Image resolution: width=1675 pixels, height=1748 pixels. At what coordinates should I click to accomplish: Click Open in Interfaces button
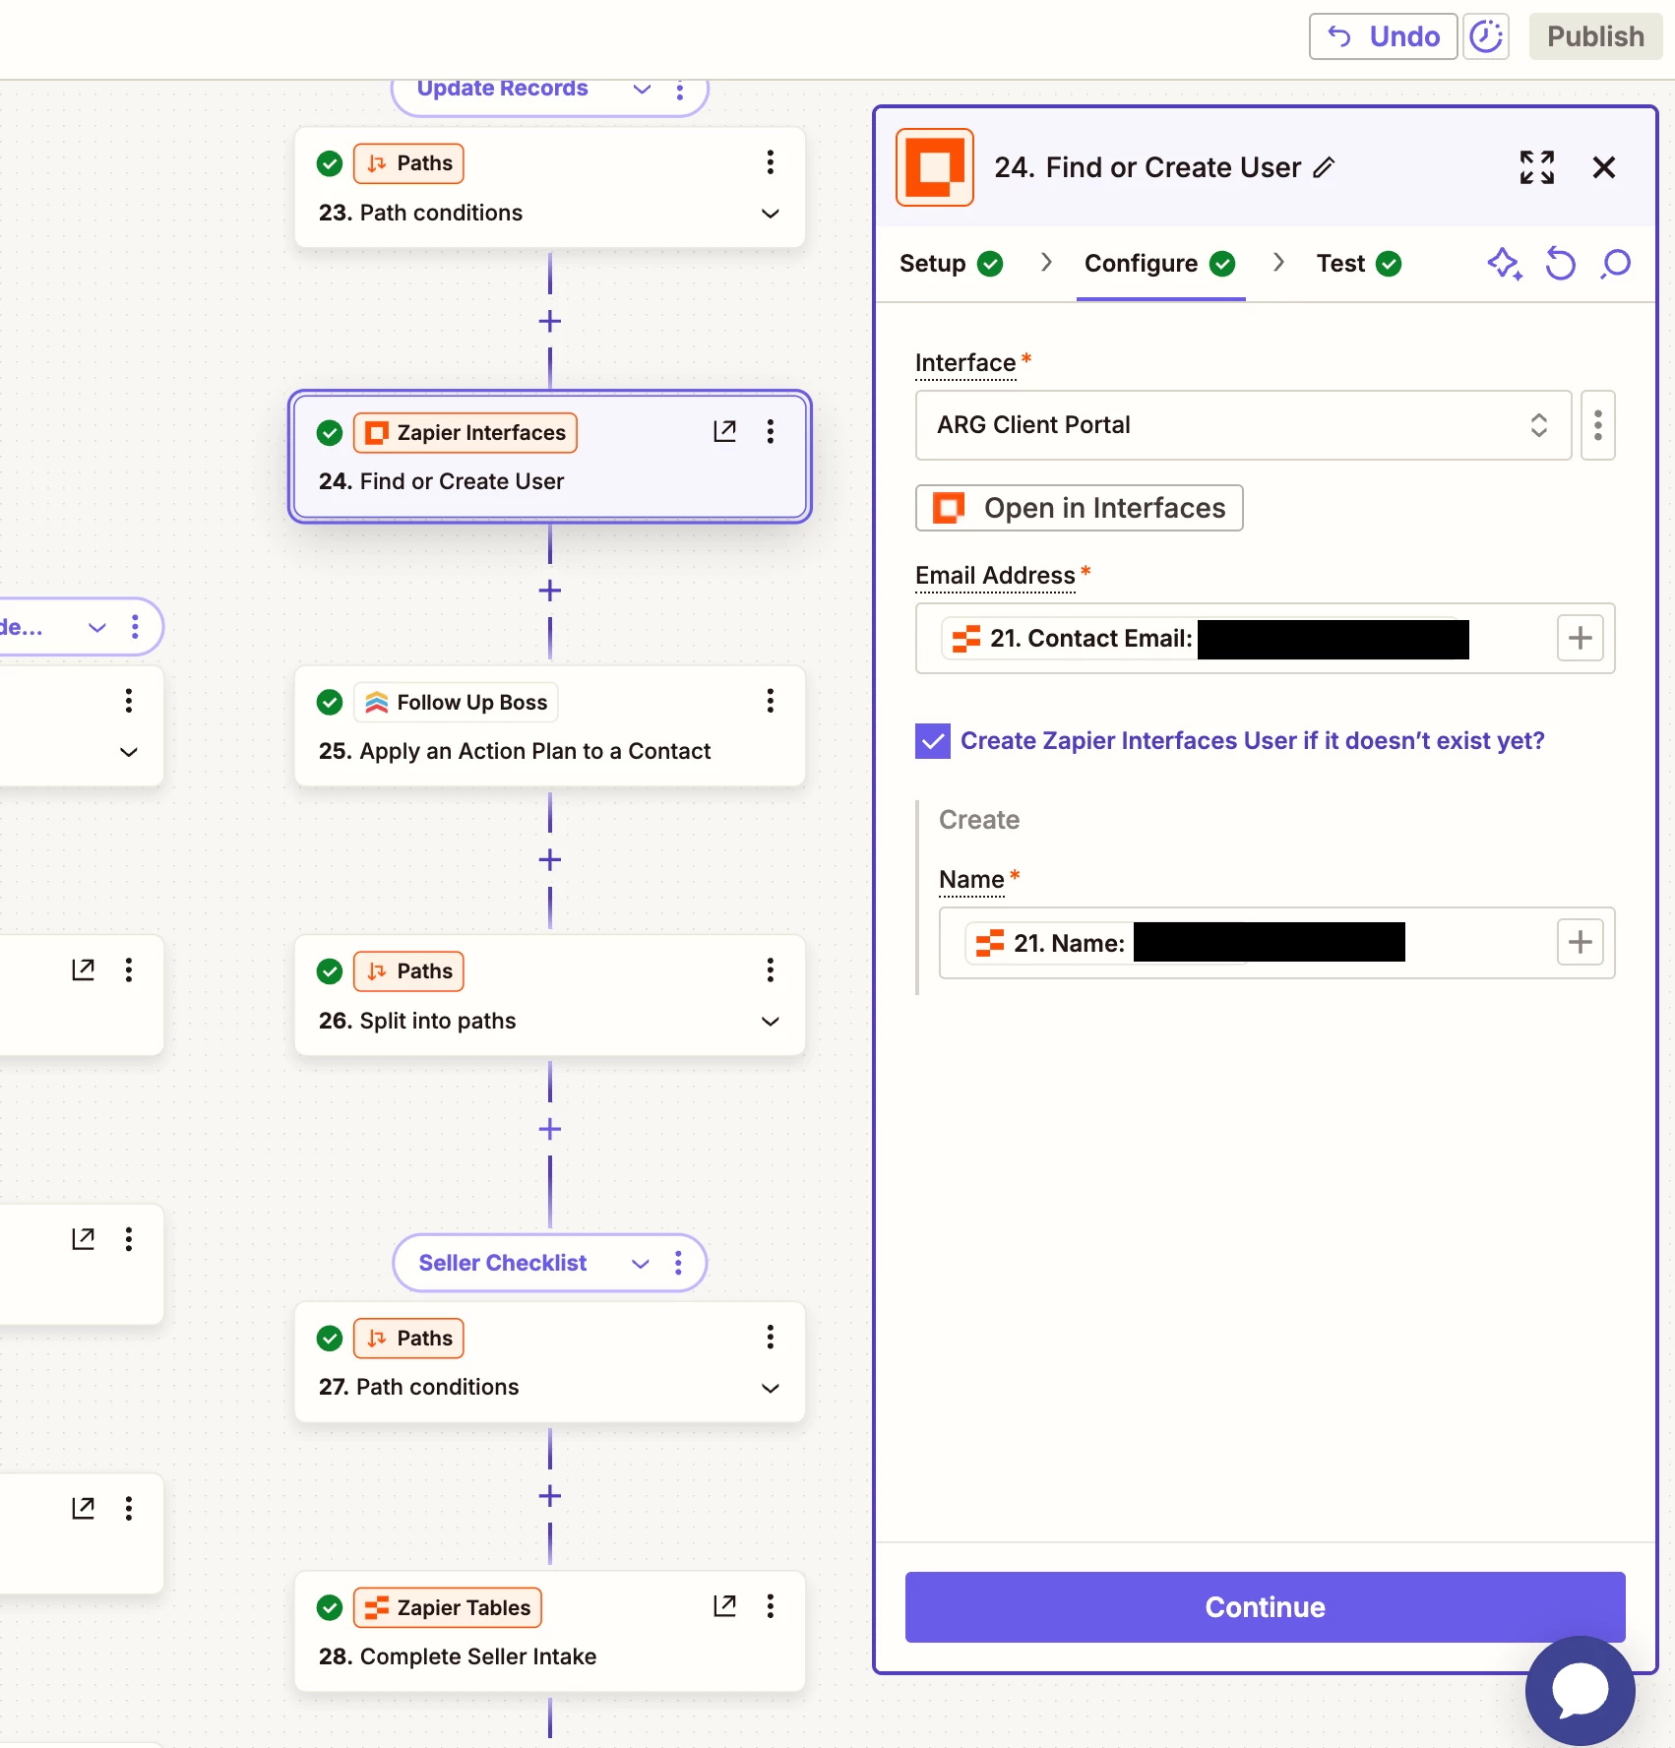[1080, 508]
